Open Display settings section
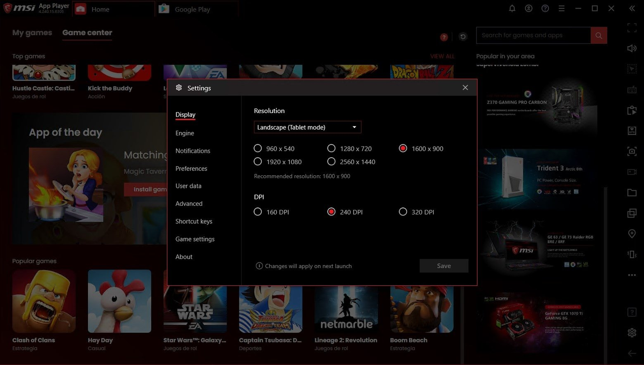 pos(185,114)
